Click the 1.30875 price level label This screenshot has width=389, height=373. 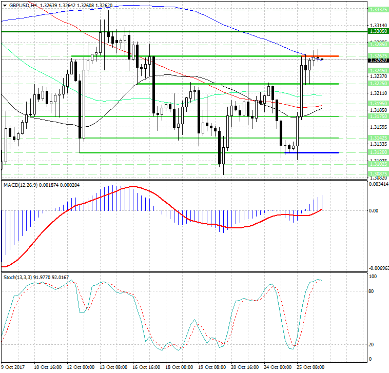pos(378,174)
